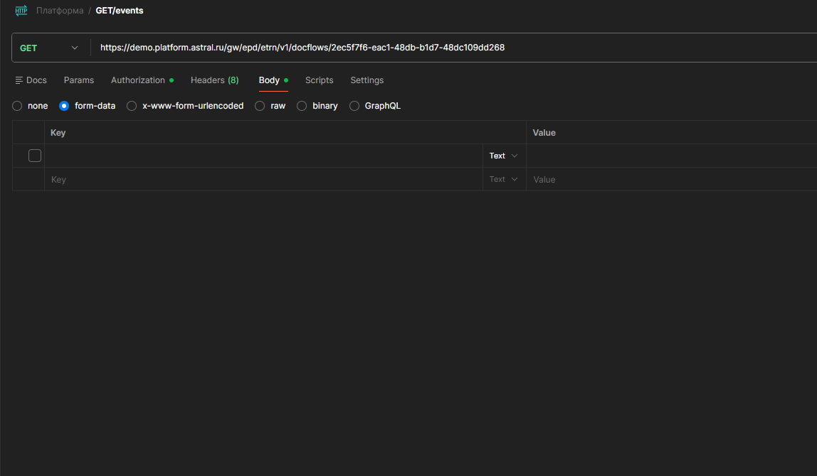Click the request URL field
817x476 pixels.
point(453,48)
